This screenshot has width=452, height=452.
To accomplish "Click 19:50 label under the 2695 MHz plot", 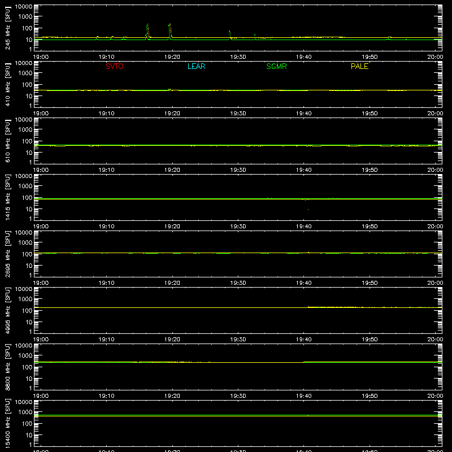I will [x=370, y=283].
